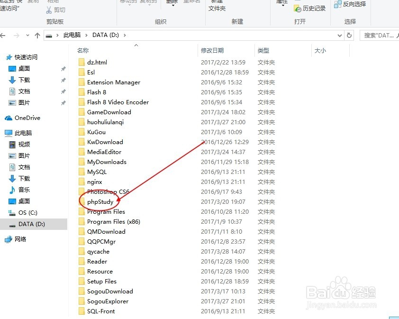Select the nginx folder icon

(82, 182)
